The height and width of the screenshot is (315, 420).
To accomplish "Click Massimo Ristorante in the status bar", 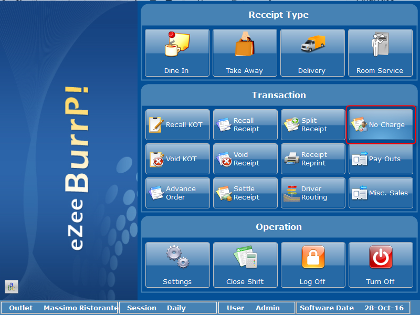I will coord(81,308).
